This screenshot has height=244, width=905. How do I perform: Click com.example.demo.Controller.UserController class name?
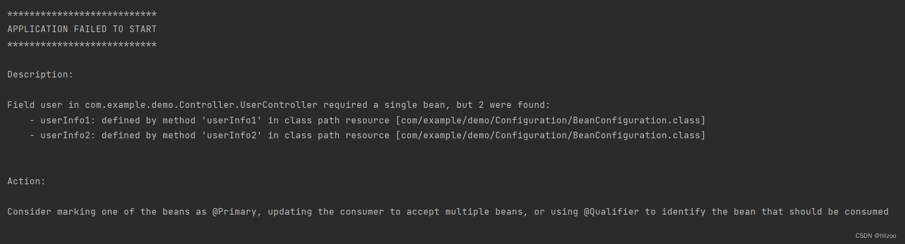click(x=201, y=105)
